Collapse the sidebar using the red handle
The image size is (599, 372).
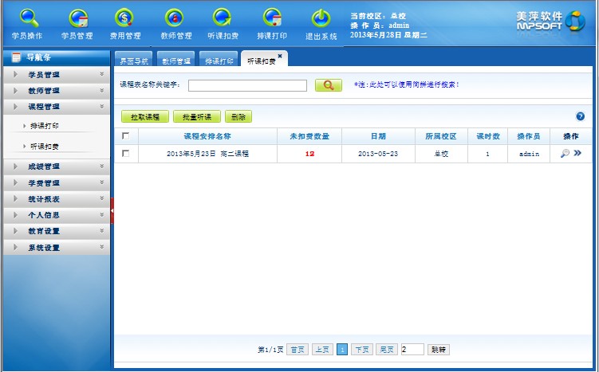pyautogui.click(x=112, y=210)
